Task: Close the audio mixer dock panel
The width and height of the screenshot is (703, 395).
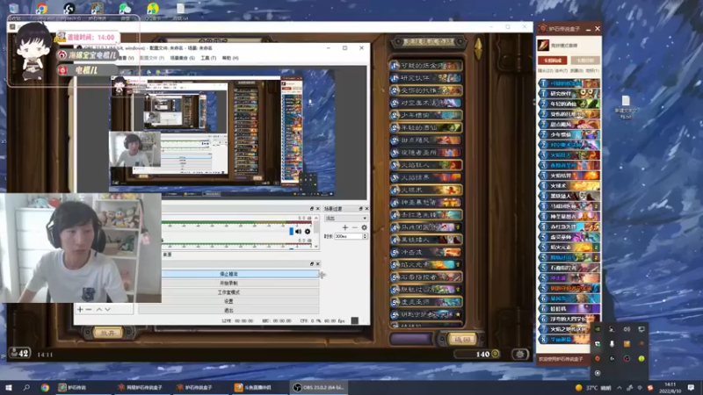Action: click(x=318, y=209)
